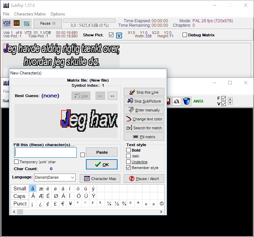254x237 pixels.
Task: Check the Bold text style
Action: click(x=128, y=150)
